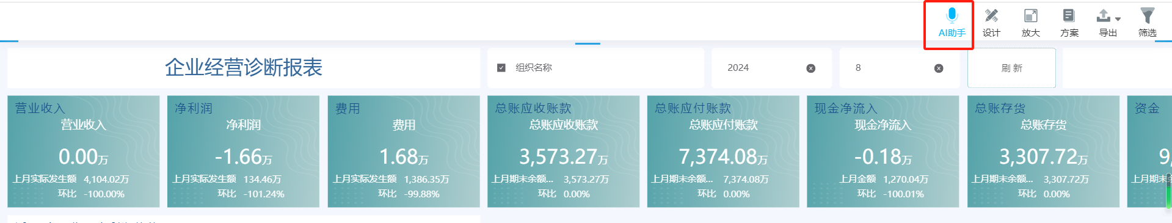Click the vertical scrollbar thumb at right edge
Viewport: 1172px width, 223px height.
(1169, 192)
